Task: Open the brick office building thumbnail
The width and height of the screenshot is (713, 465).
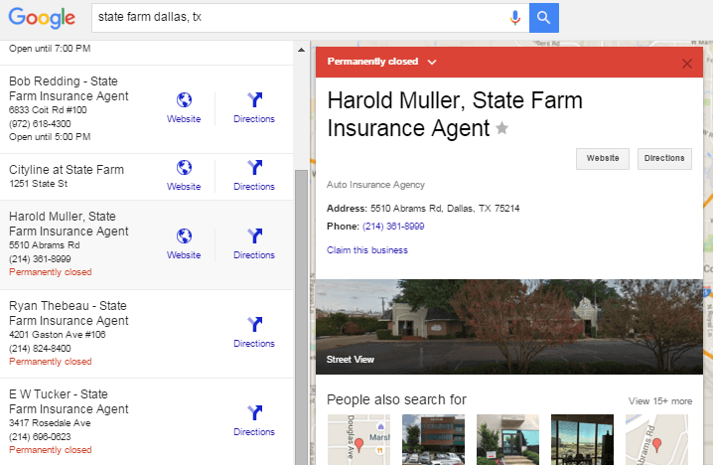Action: coord(433,439)
